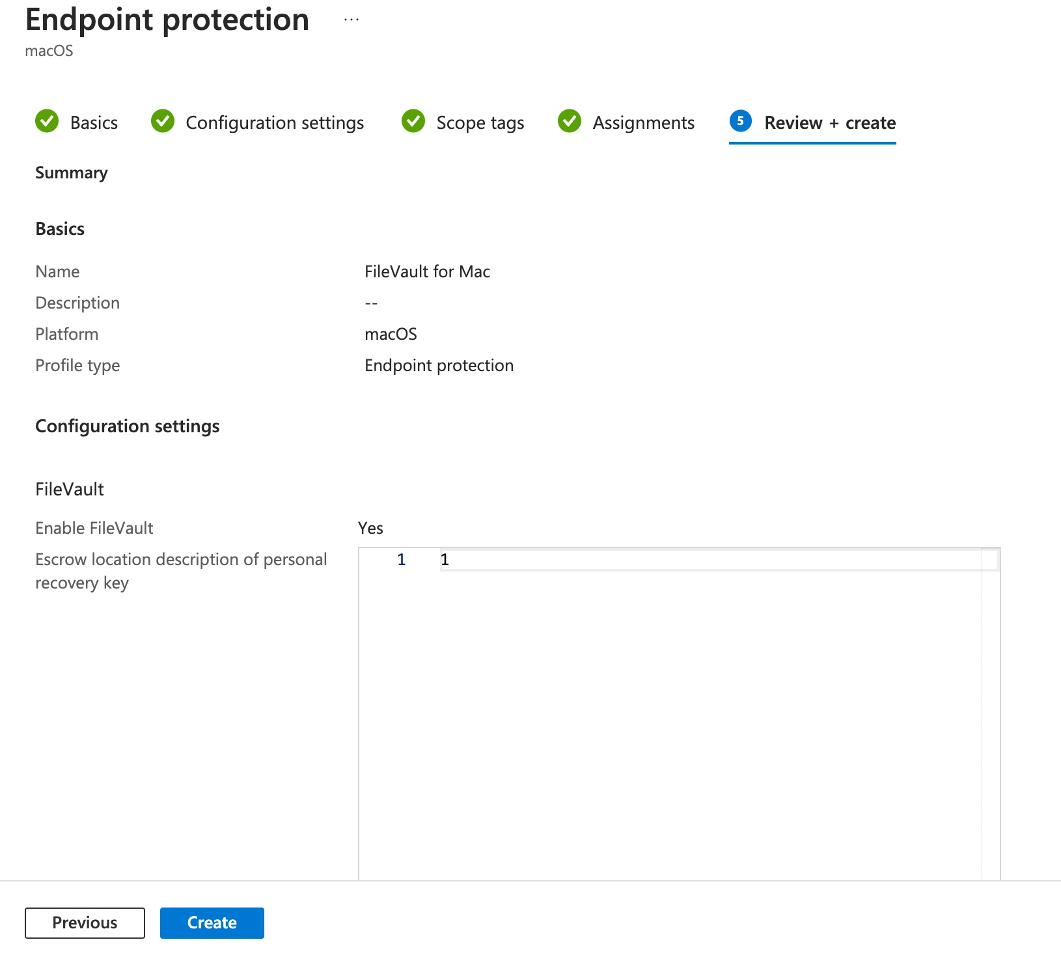The width and height of the screenshot is (1061, 957).
Task: Select the 'FileVault for Mac' name value
Action: click(x=427, y=271)
